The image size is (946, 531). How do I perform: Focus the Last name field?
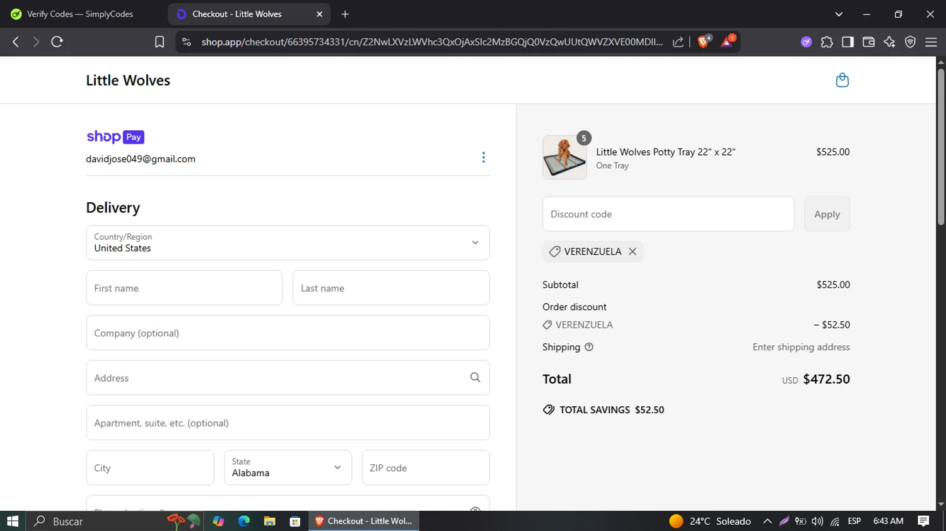click(x=391, y=288)
